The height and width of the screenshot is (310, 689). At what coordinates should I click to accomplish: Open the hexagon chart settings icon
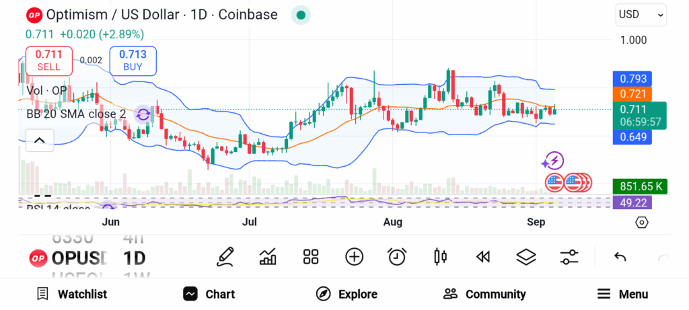tap(641, 223)
